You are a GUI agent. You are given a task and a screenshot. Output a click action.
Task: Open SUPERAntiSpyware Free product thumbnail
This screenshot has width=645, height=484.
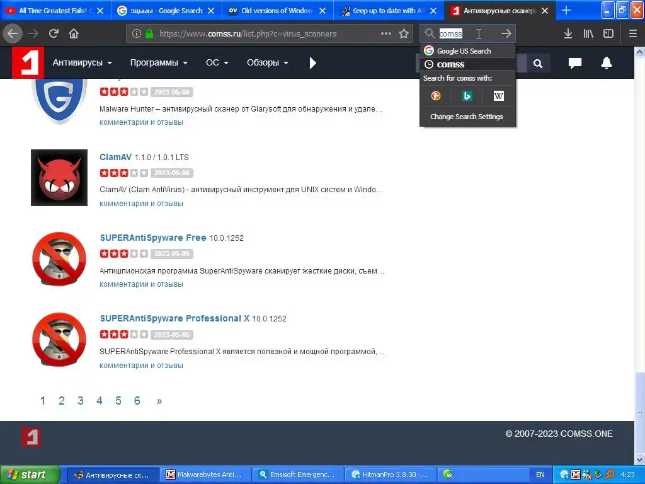tap(59, 258)
